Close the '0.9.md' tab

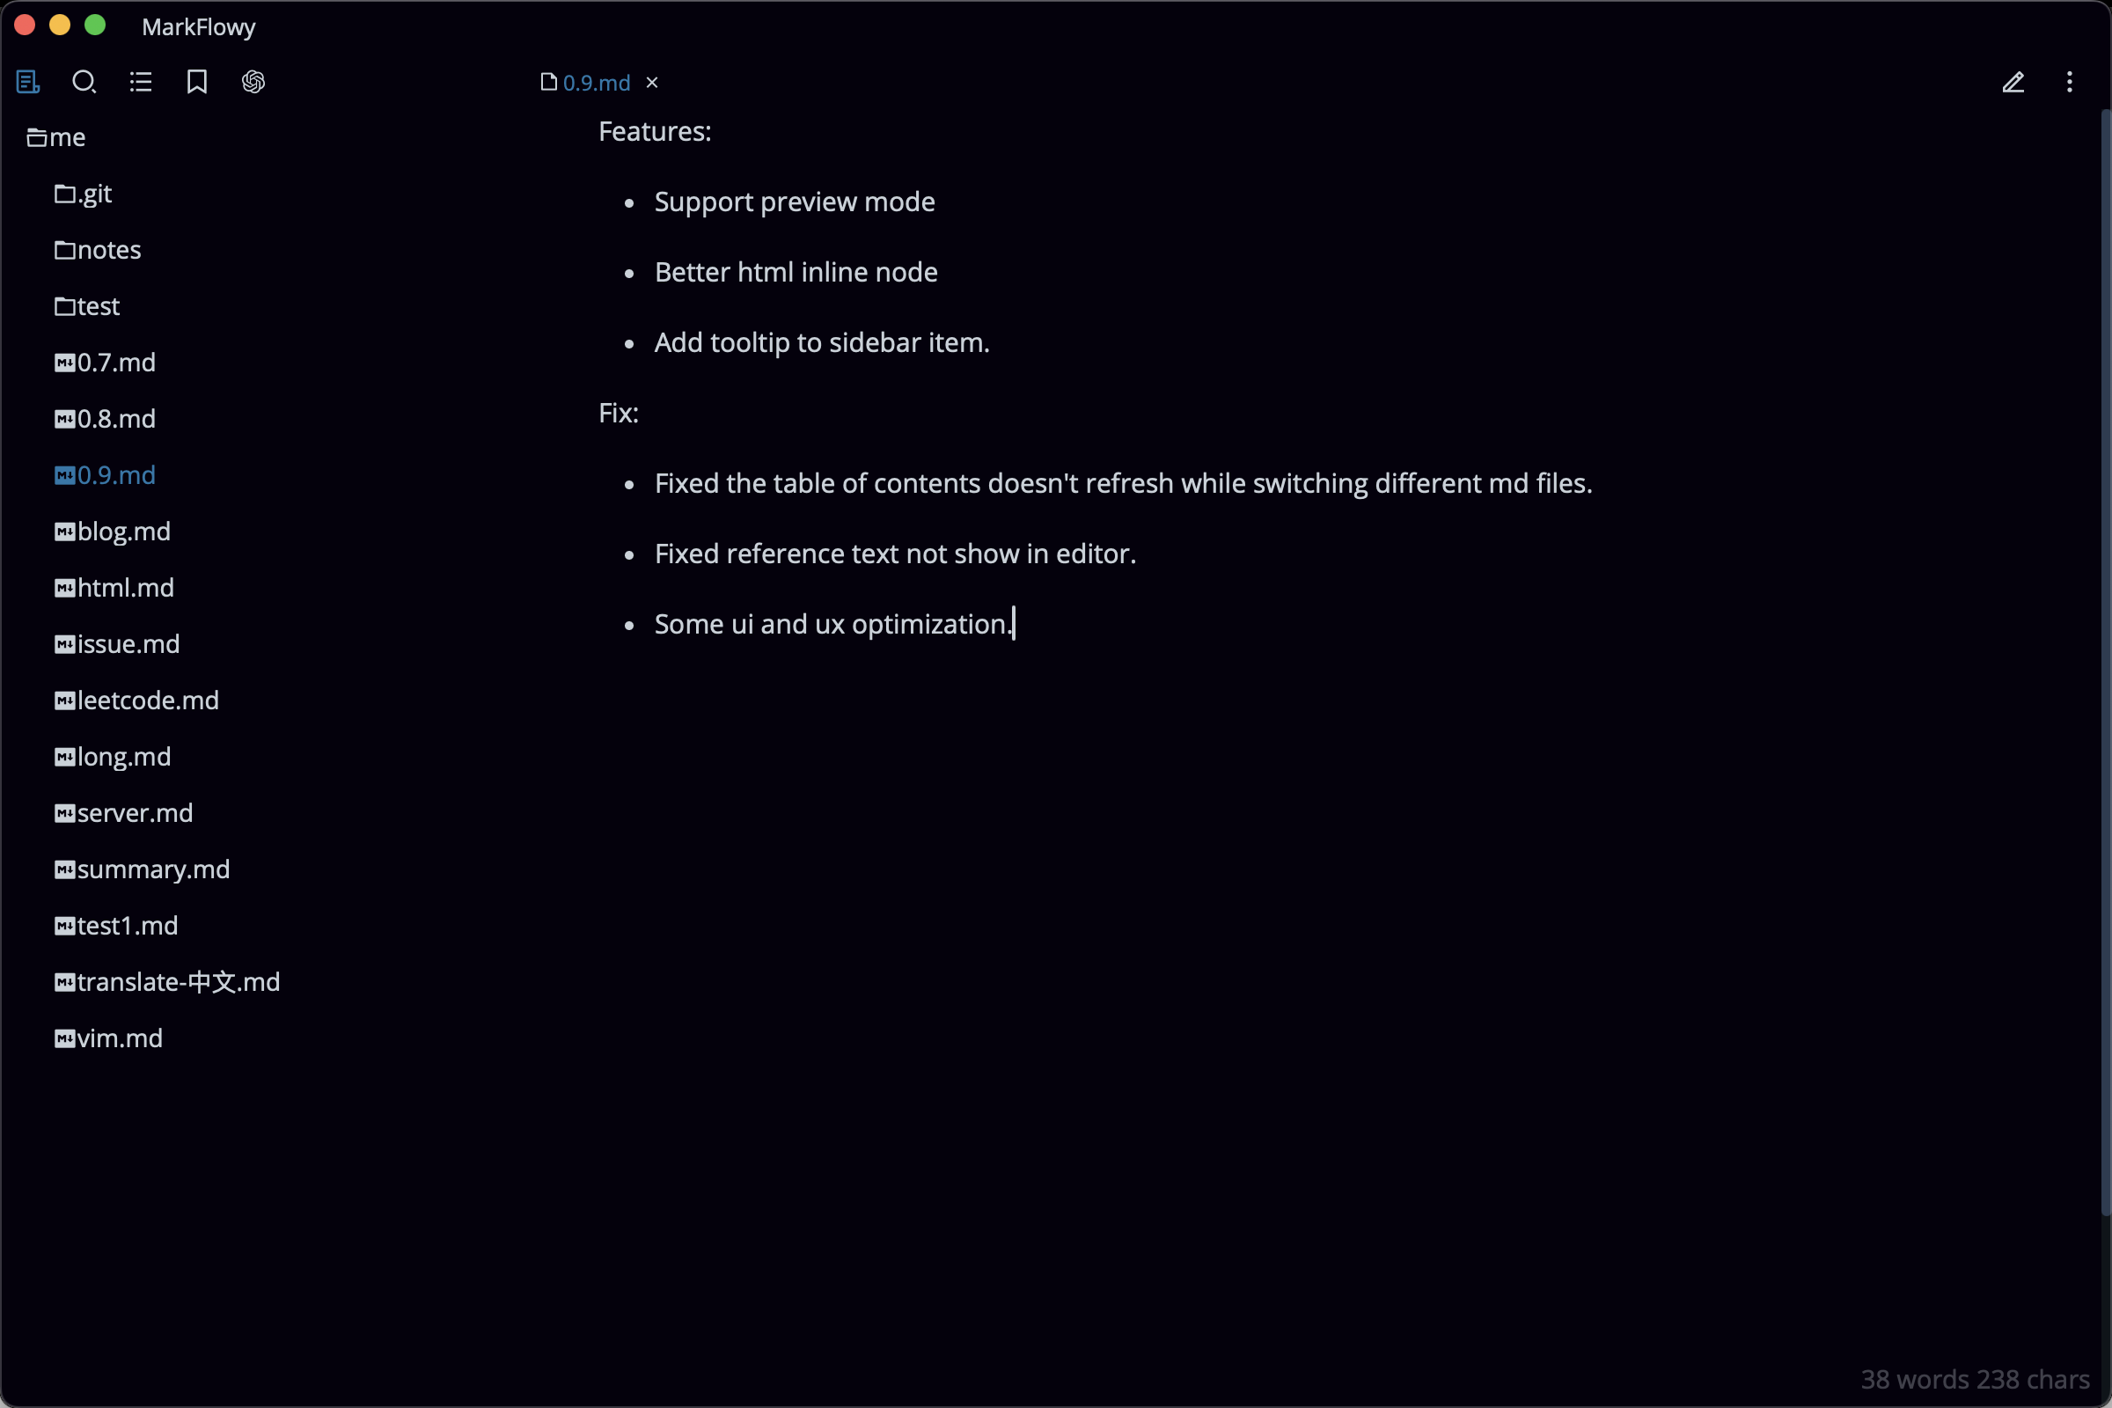click(x=654, y=82)
